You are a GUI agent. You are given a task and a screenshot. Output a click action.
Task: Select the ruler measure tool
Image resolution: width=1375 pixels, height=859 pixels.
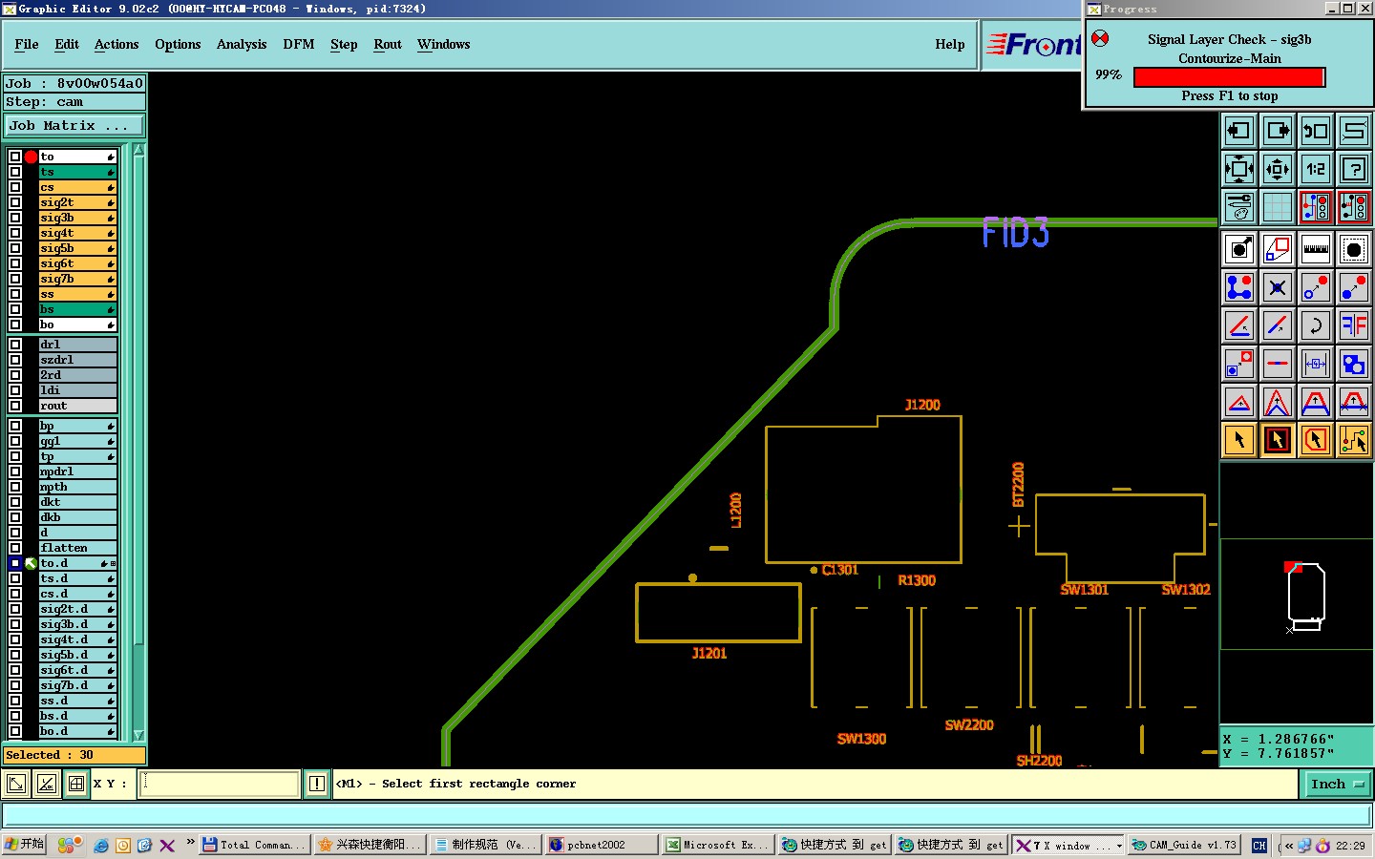pos(1315,249)
